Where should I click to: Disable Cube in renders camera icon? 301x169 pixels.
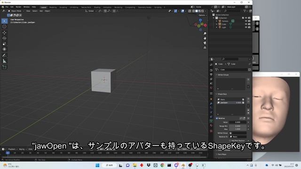[249, 24]
